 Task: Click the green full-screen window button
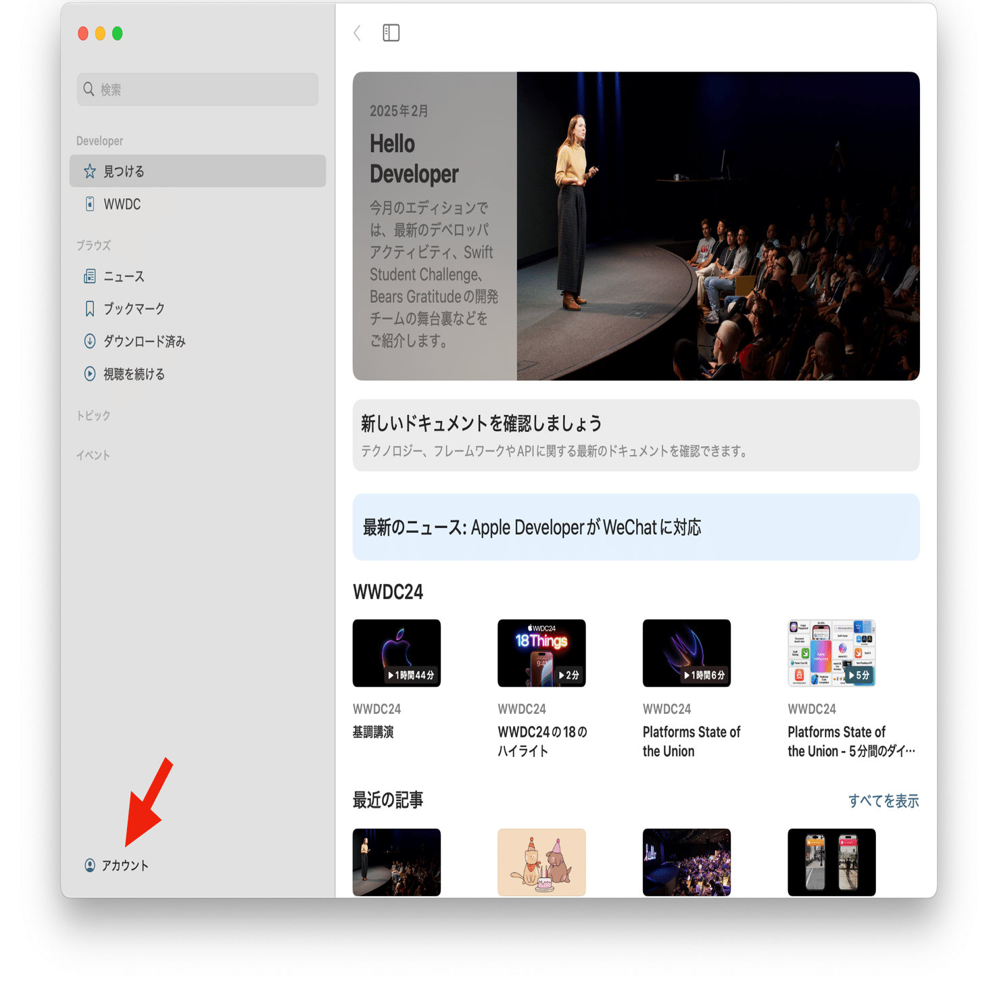point(118,34)
